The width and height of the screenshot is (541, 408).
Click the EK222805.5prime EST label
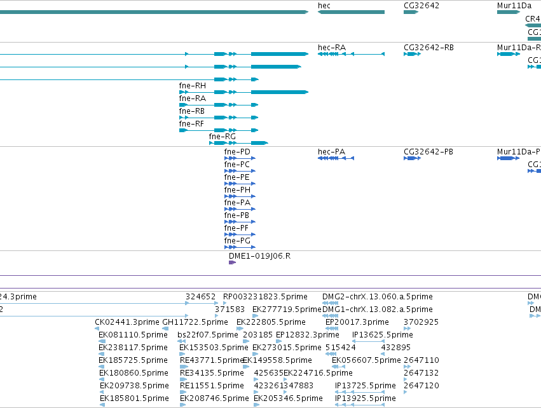point(271,322)
